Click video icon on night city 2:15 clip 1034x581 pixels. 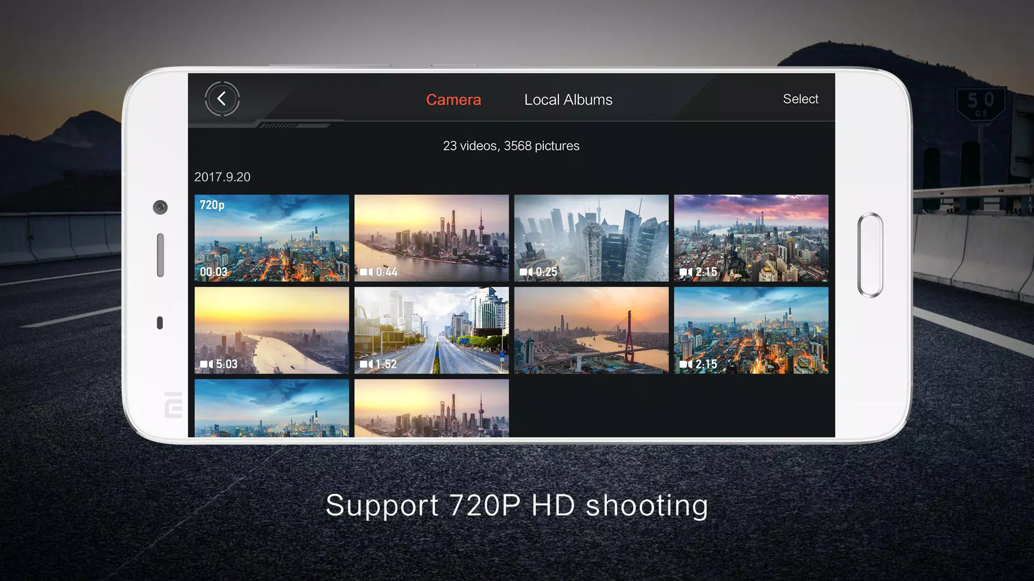(686, 364)
